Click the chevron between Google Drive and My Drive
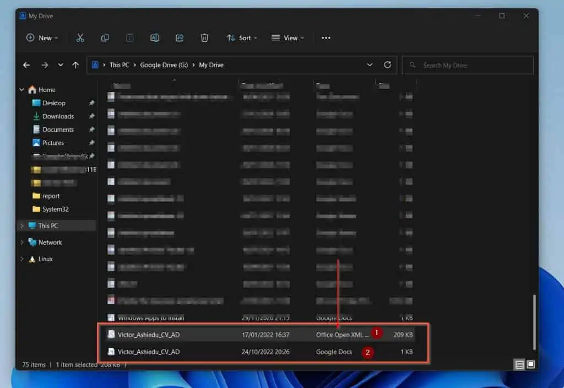The image size is (564, 388). tap(193, 65)
